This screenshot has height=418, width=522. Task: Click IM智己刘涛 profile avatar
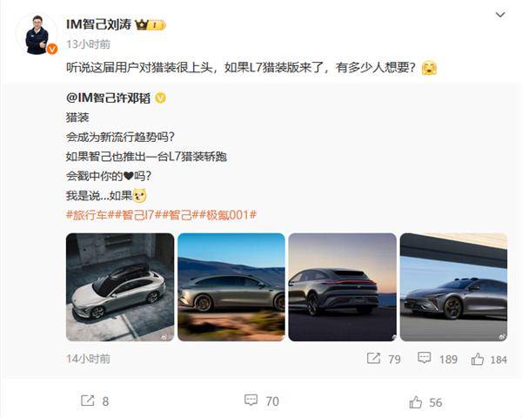37,34
